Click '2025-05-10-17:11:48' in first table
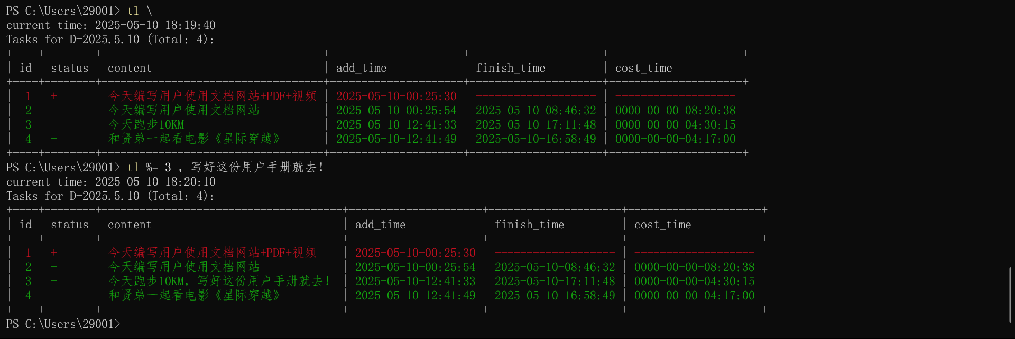 [x=536, y=125]
